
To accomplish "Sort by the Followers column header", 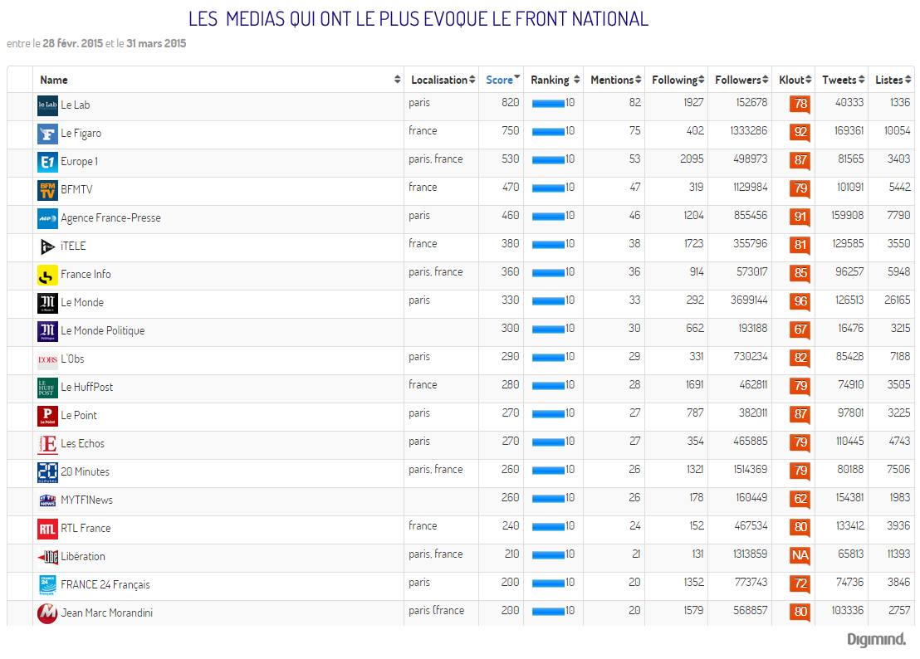I will point(740,80).
